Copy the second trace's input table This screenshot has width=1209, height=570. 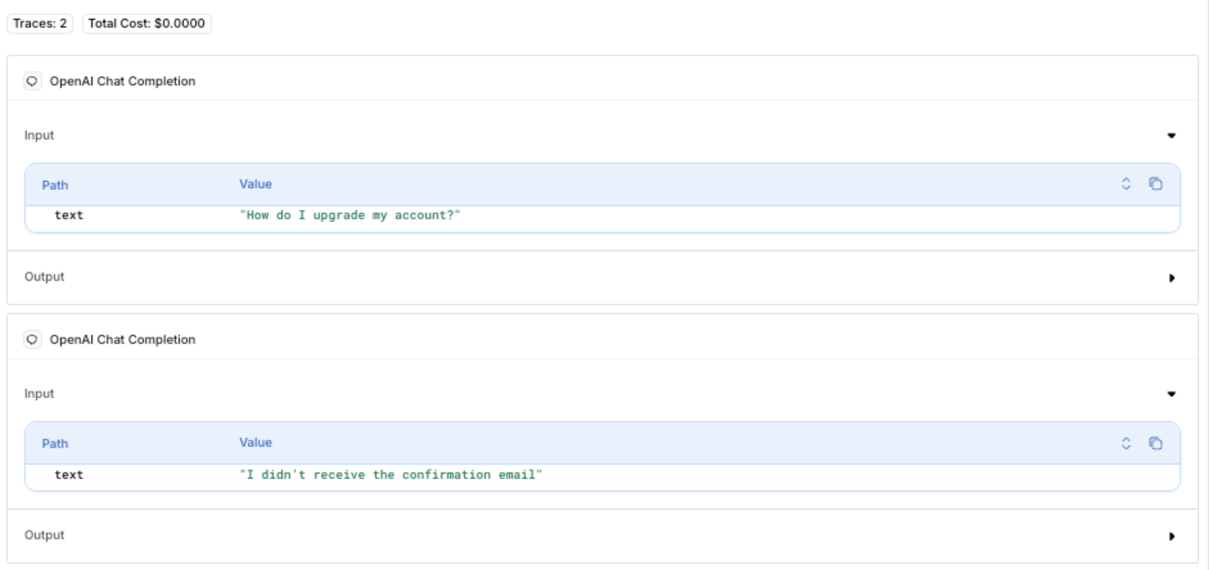coord(1155,443)
